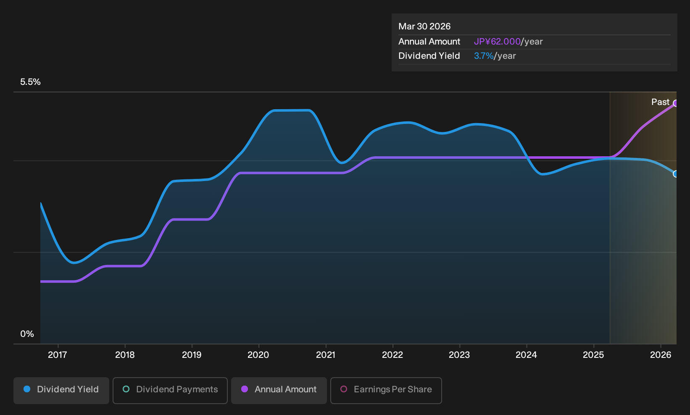The width and height of the screenshot is (690, 415).
Task: Select the blue Dividend Yield endpoint marker
Action: [x=676, y=174]
